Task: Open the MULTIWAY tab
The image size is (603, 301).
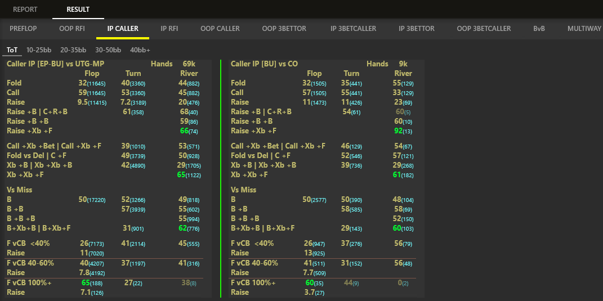Action: pyautogui.click(x=584, y=29)
